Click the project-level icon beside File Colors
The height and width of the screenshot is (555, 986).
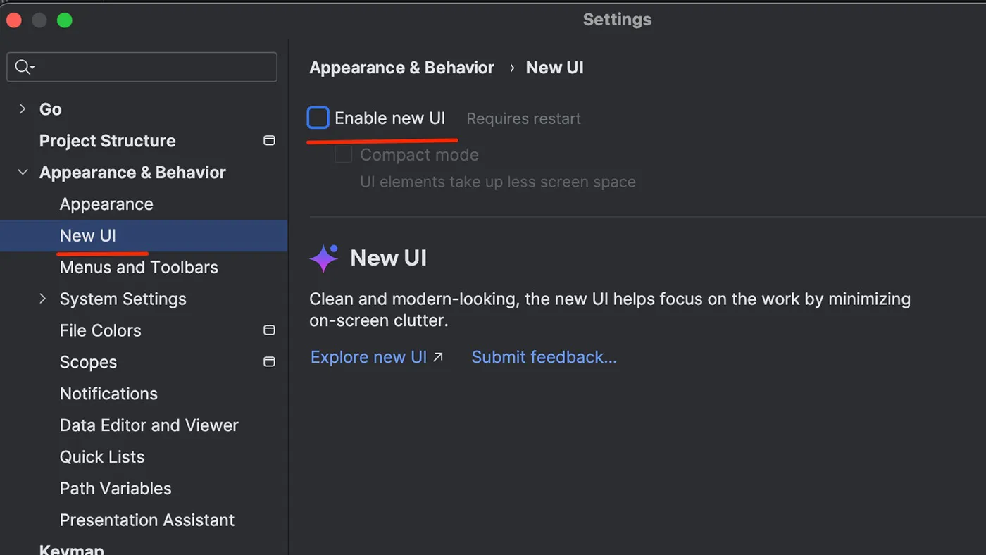[x=269, y=330]
